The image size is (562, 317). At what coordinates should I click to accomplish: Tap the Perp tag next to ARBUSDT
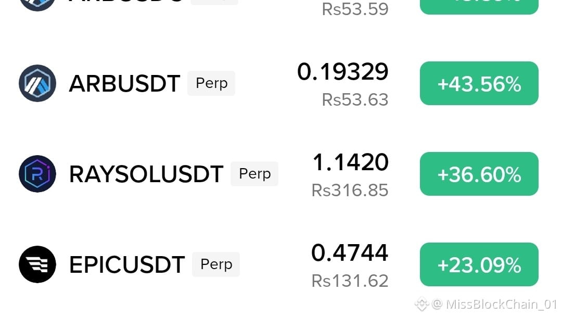point(211,83)
